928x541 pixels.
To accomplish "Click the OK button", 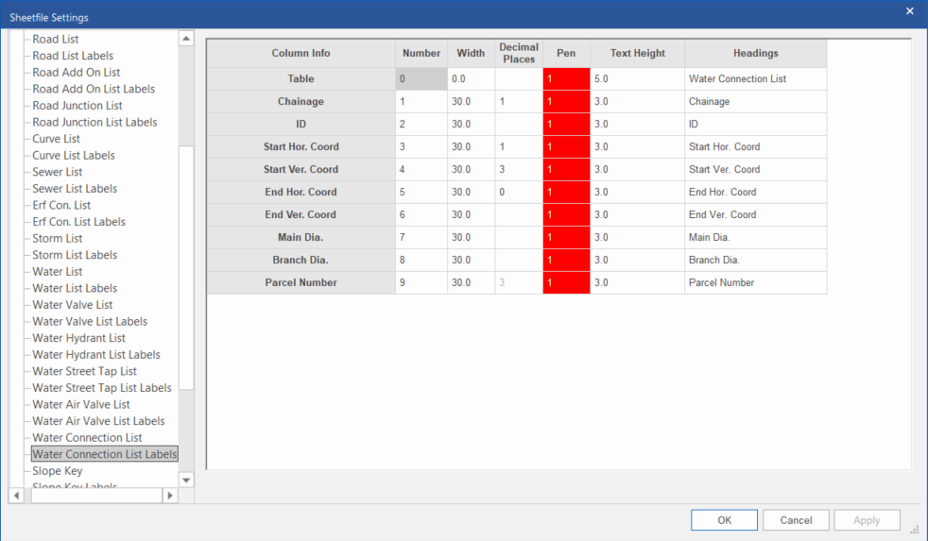I will [x=724, y=520].
